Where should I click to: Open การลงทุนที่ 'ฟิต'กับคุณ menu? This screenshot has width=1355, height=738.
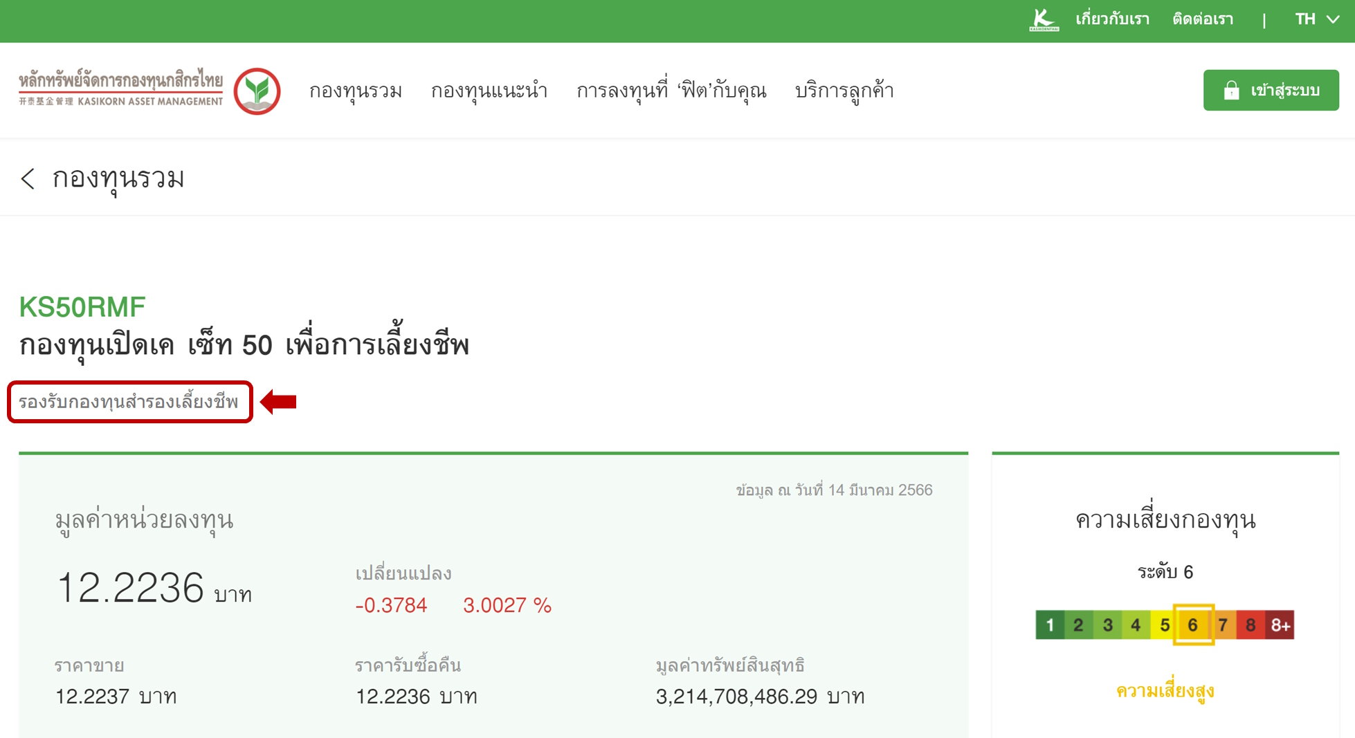point(671,91)
